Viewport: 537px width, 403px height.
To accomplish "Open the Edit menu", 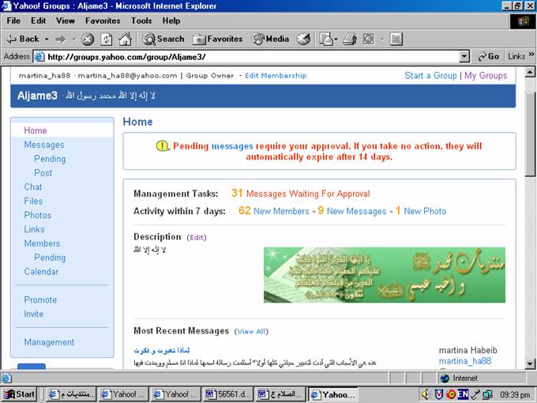I will [x=39, y=21].
